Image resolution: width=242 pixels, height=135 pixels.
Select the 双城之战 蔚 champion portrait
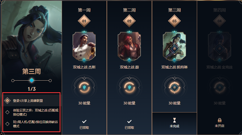click(129, 46)
